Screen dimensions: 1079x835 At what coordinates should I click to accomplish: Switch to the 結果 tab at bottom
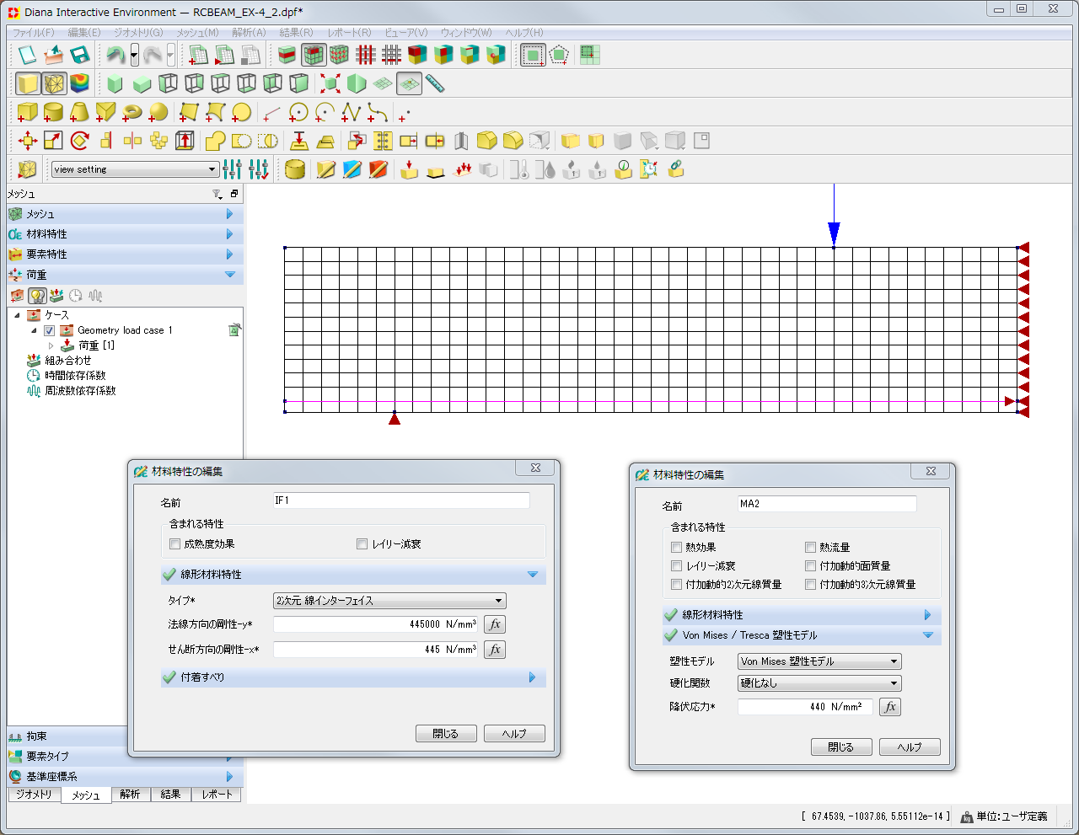pyautogui.click(x=171, y=795)
